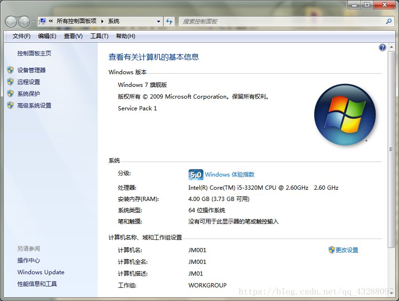The height and width of the screenshot is (301, 399).
Task: Click the Forward navigation arrow button
Action: click(x=24, y=22)
